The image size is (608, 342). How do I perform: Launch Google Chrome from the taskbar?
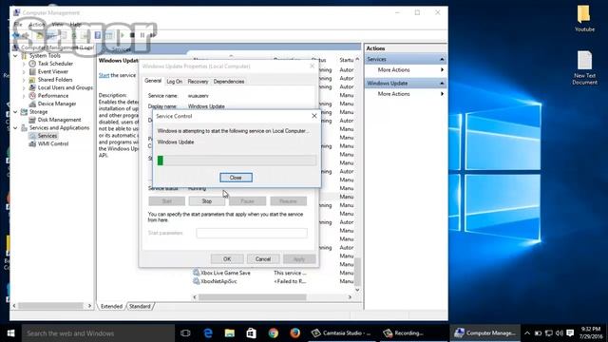tap(273, 333)
